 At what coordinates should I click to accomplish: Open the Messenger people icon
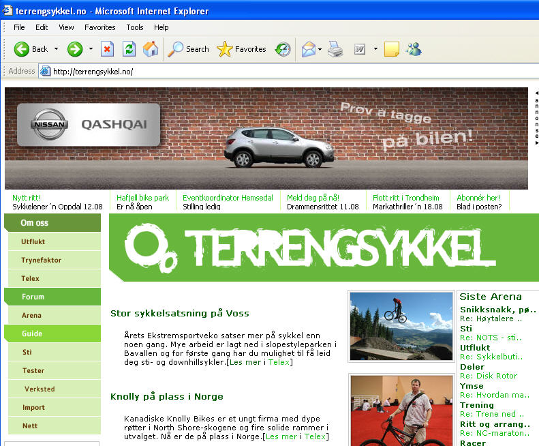(x=414, y=49)
